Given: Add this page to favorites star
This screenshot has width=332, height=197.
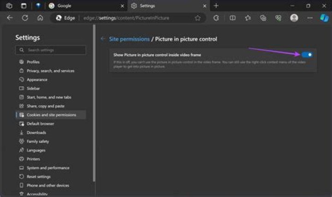Looking at the screenshot, I should click(x=197, y=18).
